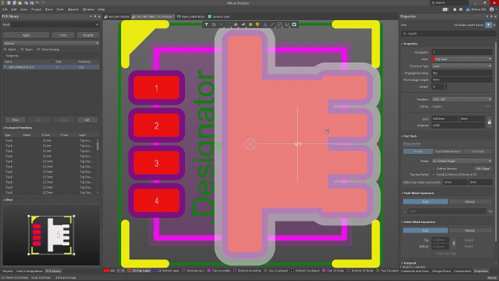Click the align objects chart icon
Screen dimensions: 499x281
click(x=236, y=25)
